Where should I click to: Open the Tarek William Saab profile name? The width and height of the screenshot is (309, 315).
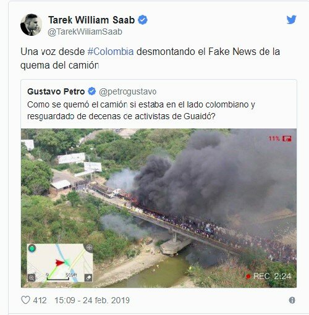click(x=91, y=20)
